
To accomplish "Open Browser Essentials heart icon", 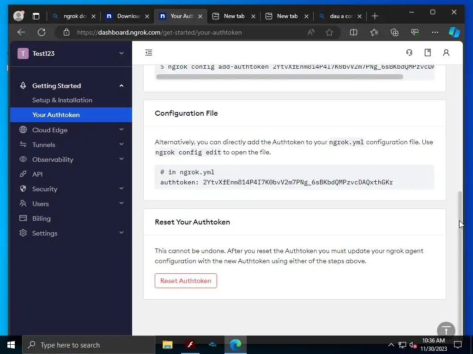I will click(415, 32).
